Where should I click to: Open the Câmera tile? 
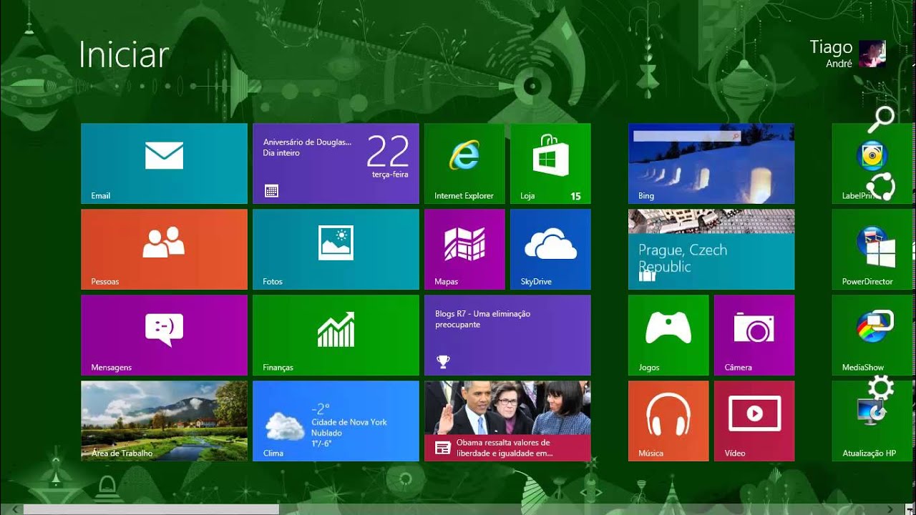tap(754, 335)
